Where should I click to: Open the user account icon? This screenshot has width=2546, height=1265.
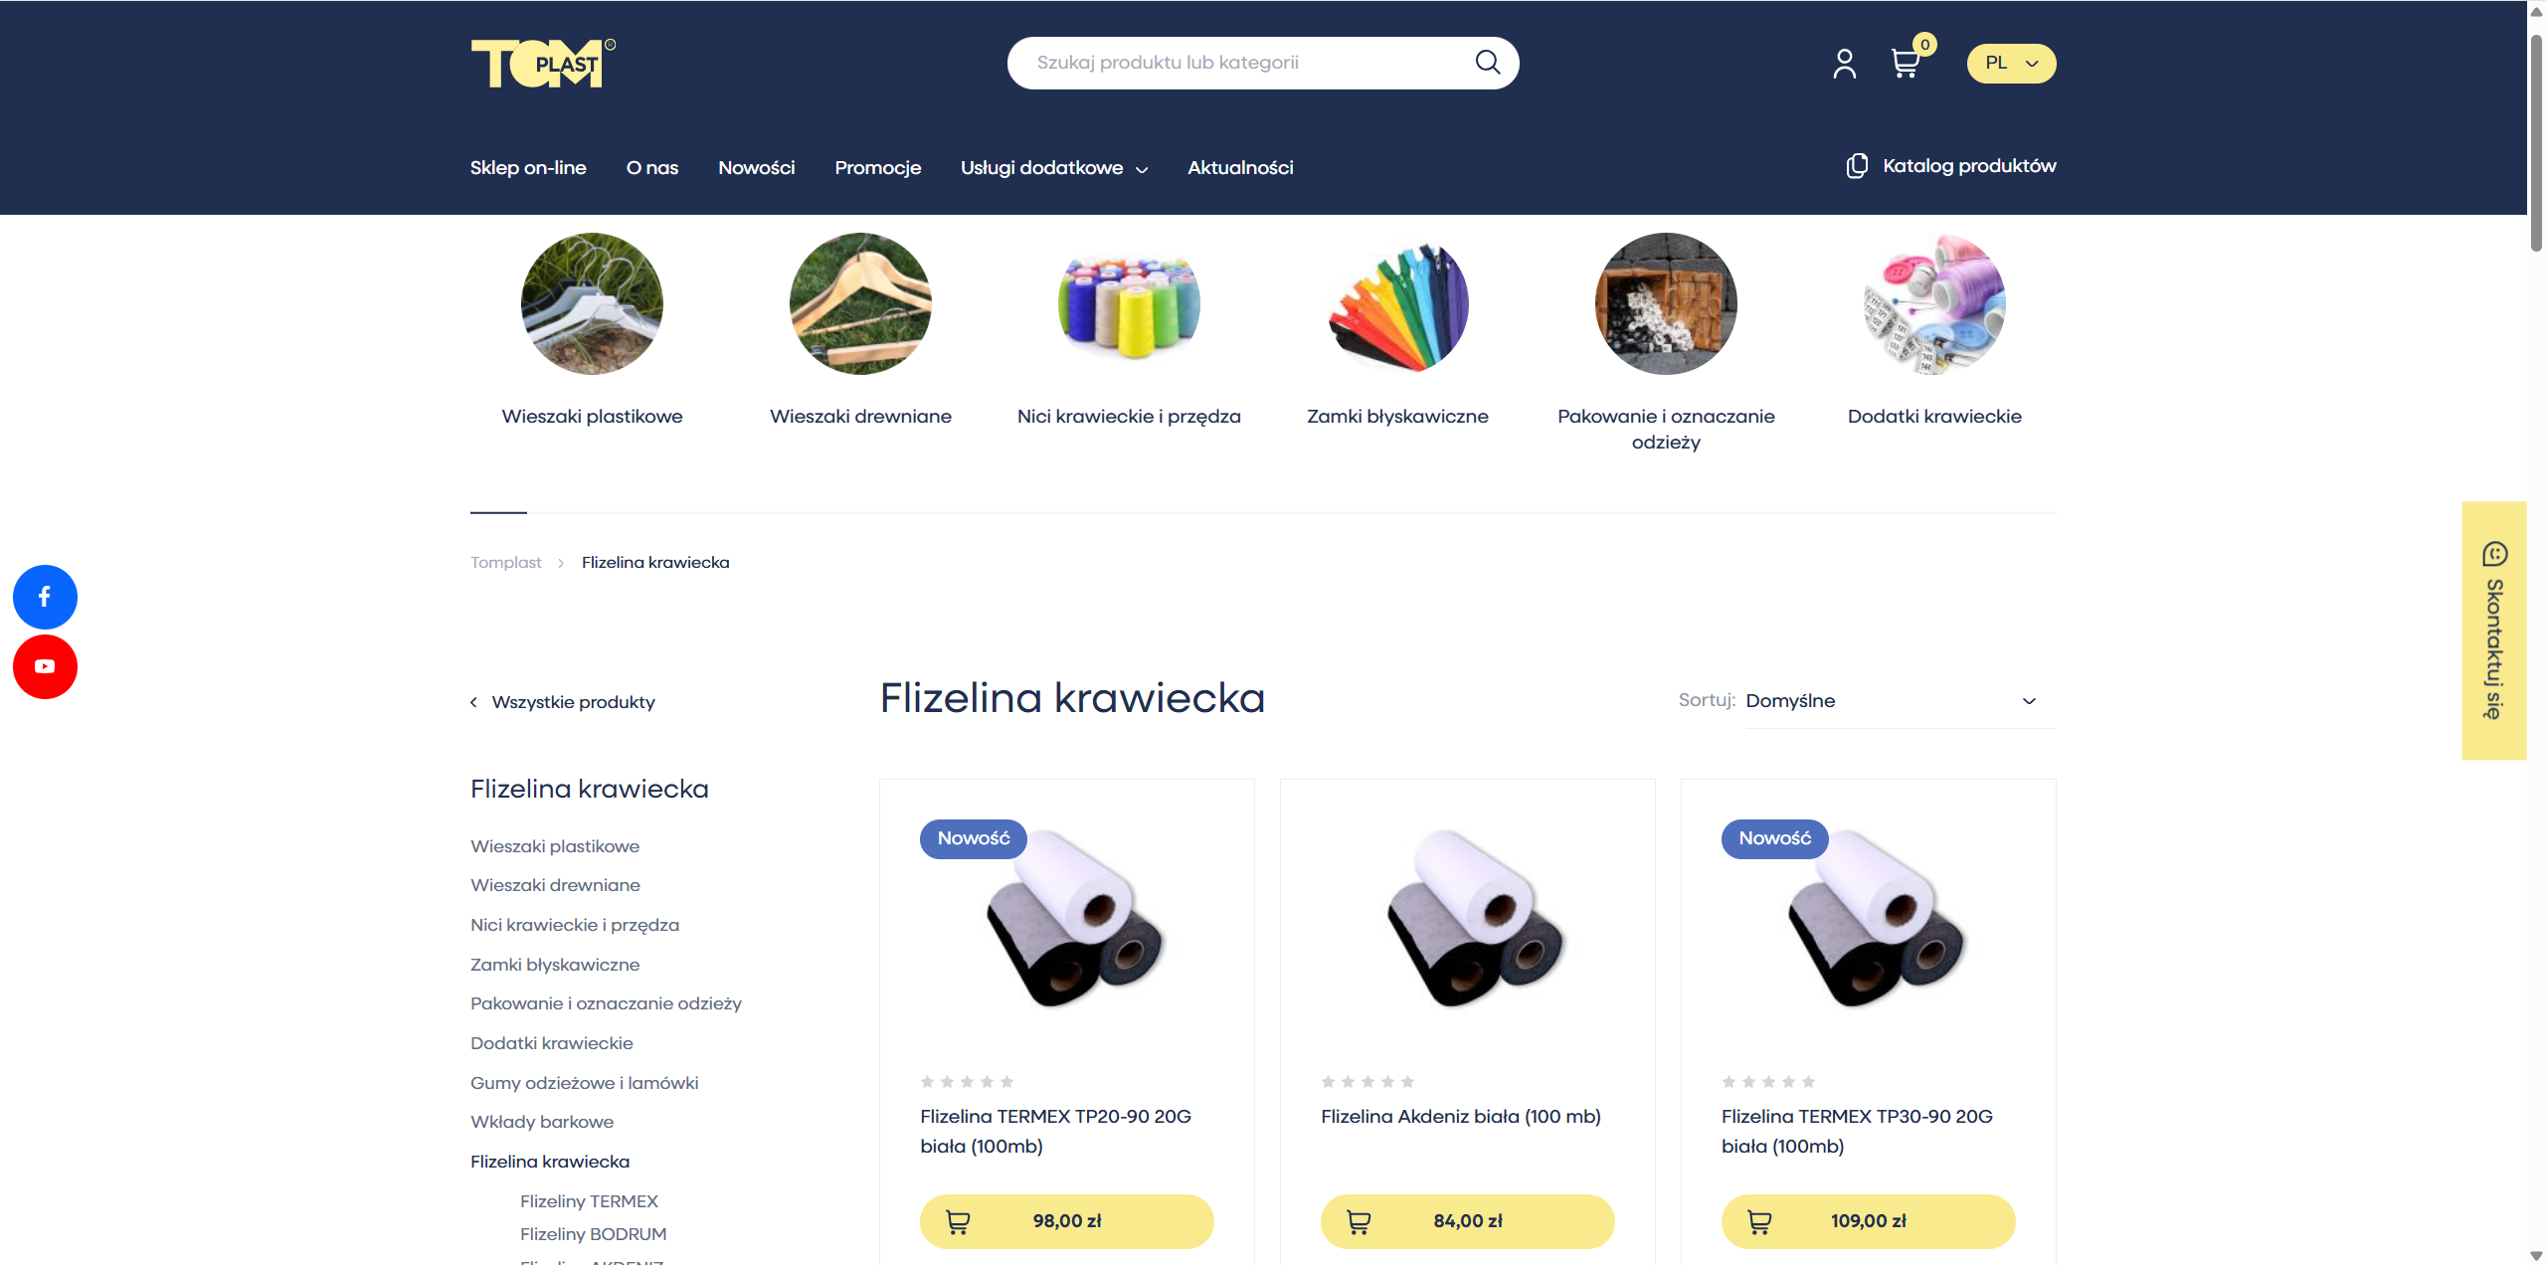[x=1844, y=64]
